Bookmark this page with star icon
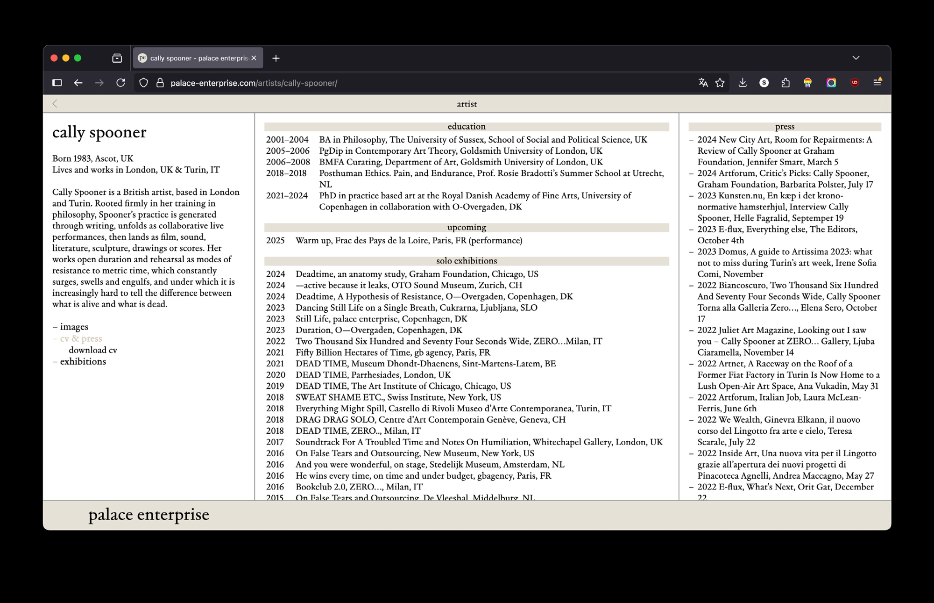This screenshot has width=934, height=603. (720, 83)
